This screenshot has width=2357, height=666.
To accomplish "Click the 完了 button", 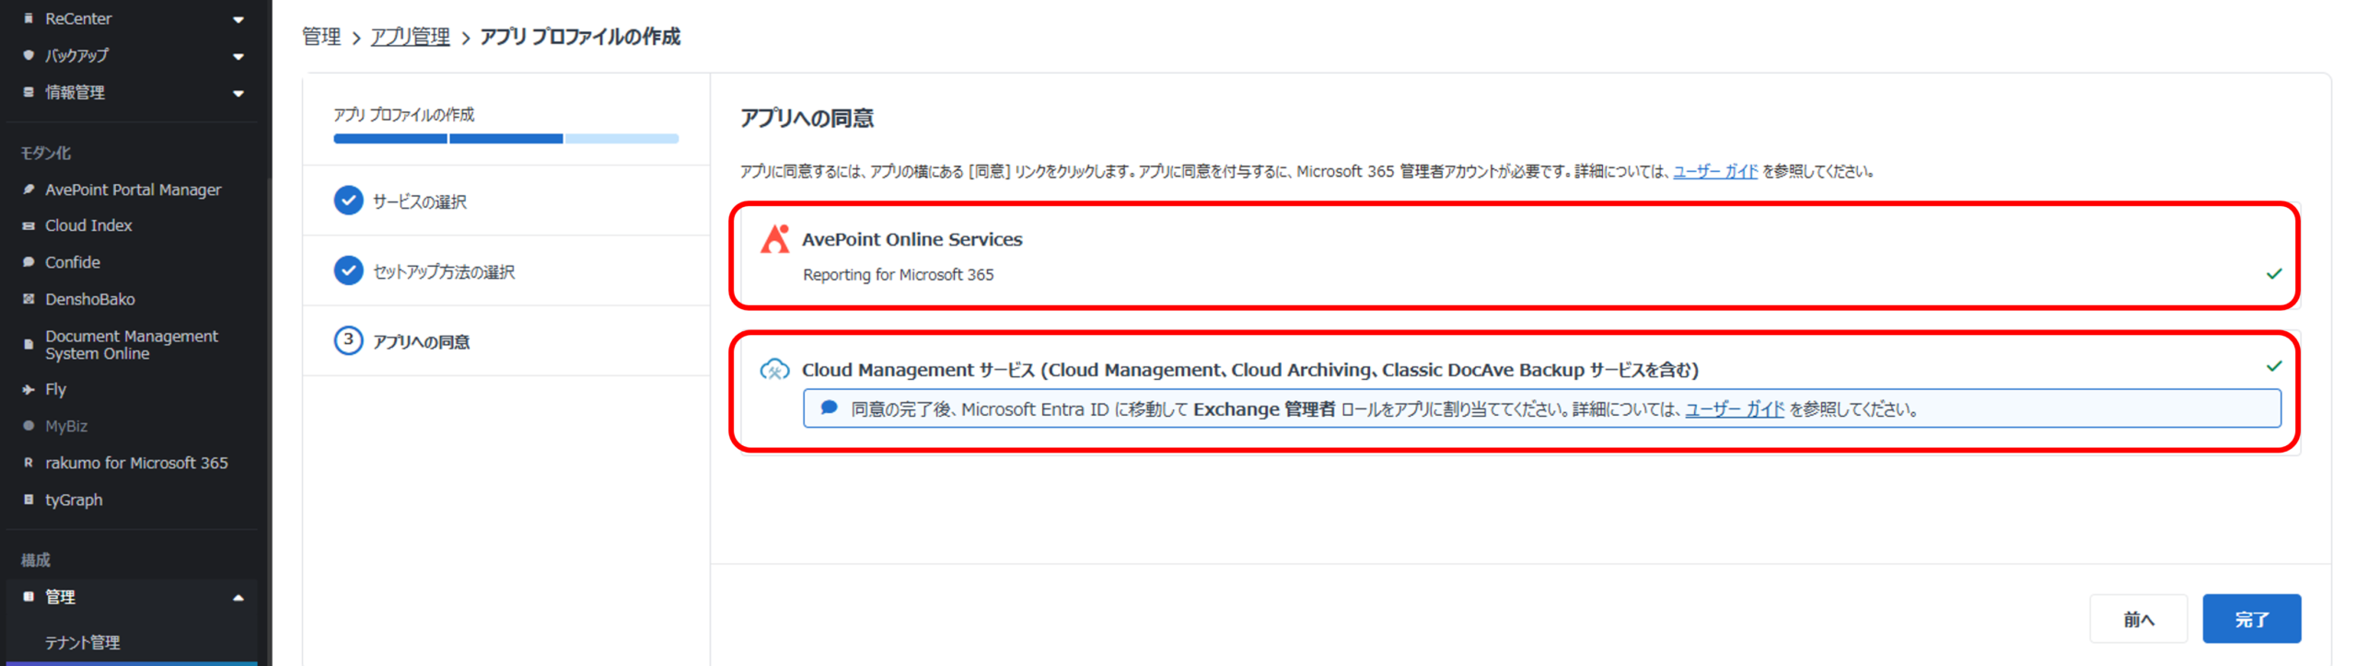I will (x=2250, y=619).
